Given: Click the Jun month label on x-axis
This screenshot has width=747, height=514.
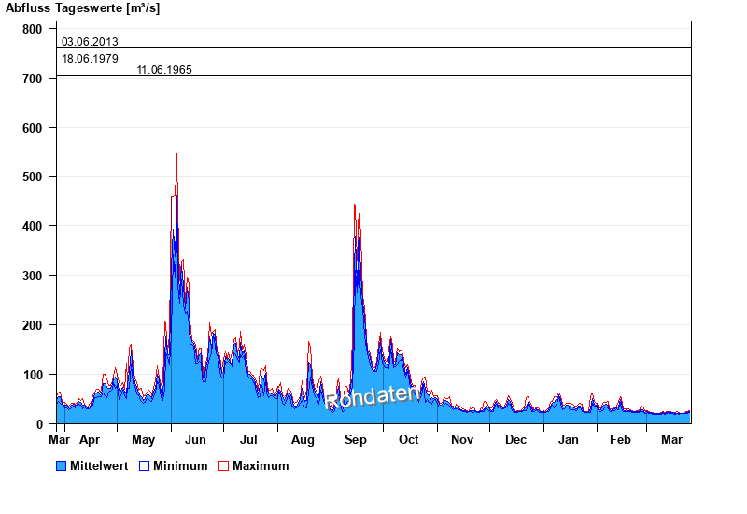Looking at the screenshot, I should click(196, 439).
